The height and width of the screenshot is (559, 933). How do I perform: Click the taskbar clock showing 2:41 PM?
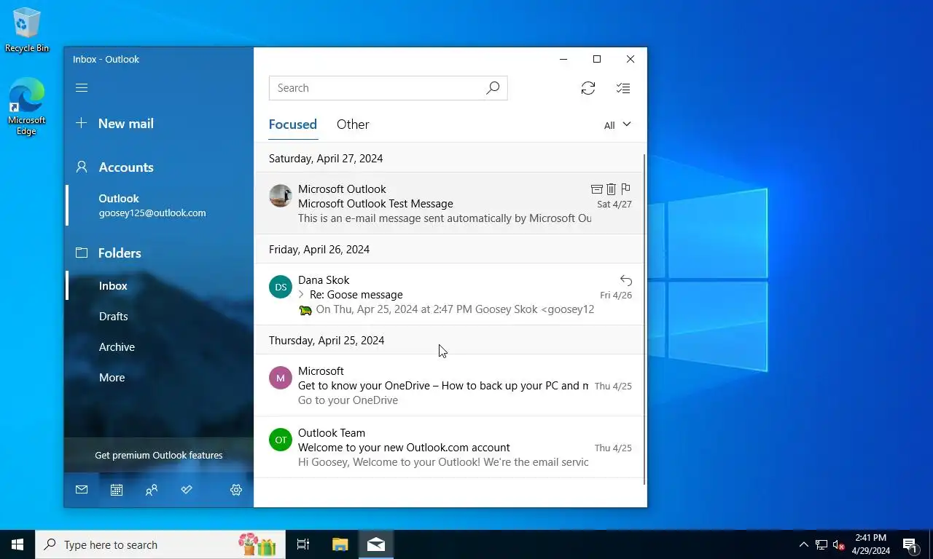pos(870,544)
